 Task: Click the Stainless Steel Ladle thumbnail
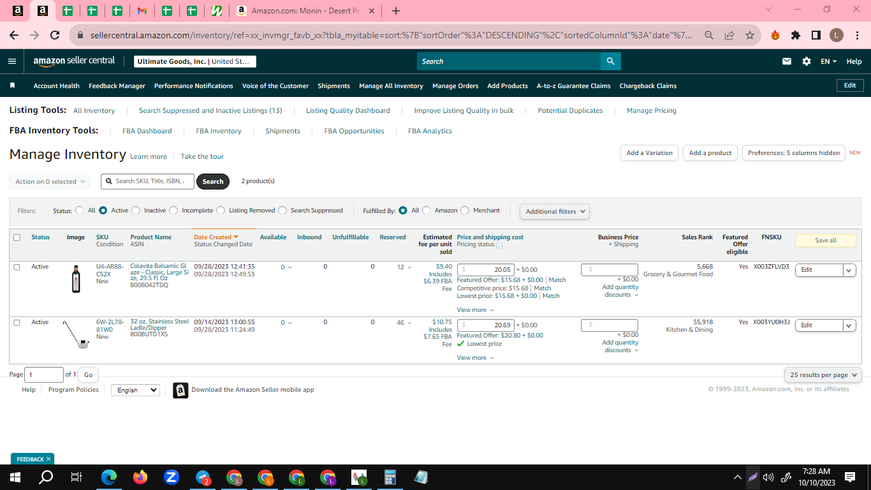pyautogui.click(x=75, y=334)
